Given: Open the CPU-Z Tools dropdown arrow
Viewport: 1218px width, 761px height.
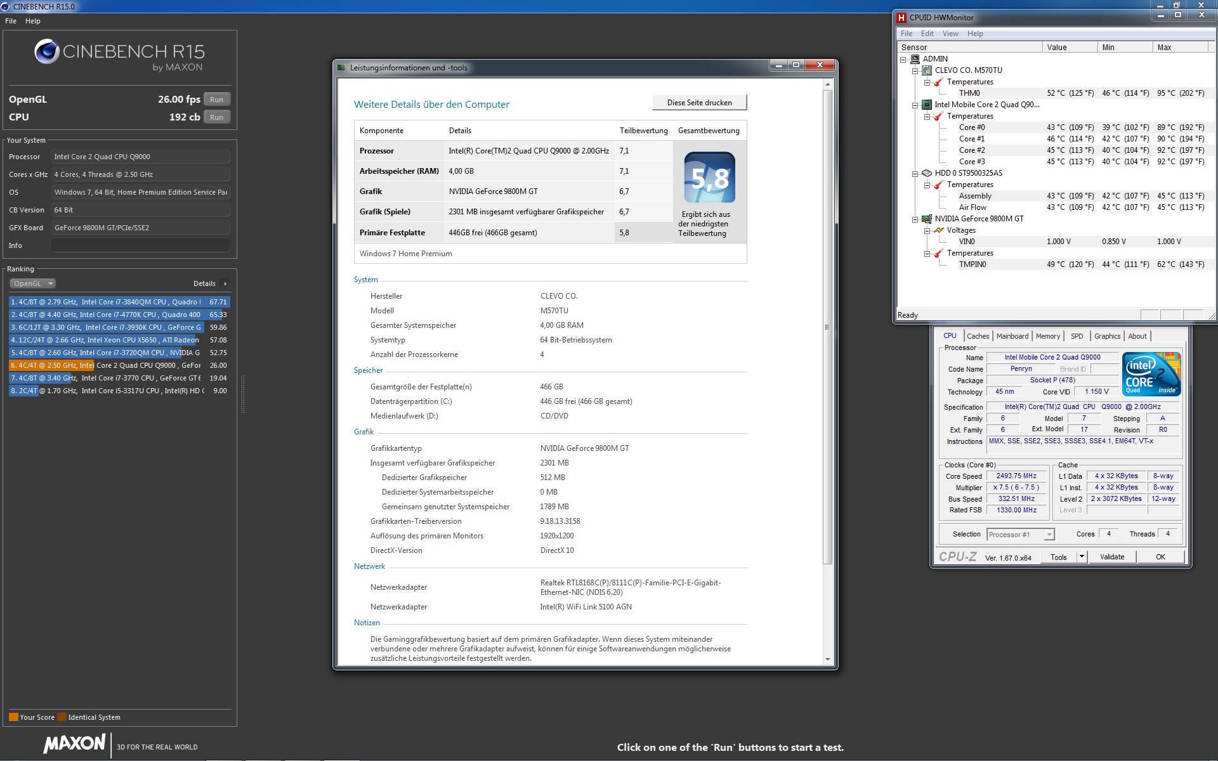Looking at the screenshot, I should [x=1082, y=557].
